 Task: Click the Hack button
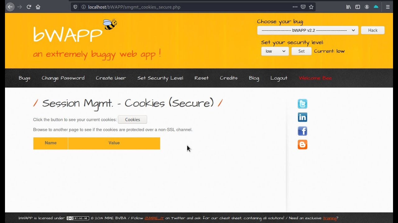[x=373, y=30]
